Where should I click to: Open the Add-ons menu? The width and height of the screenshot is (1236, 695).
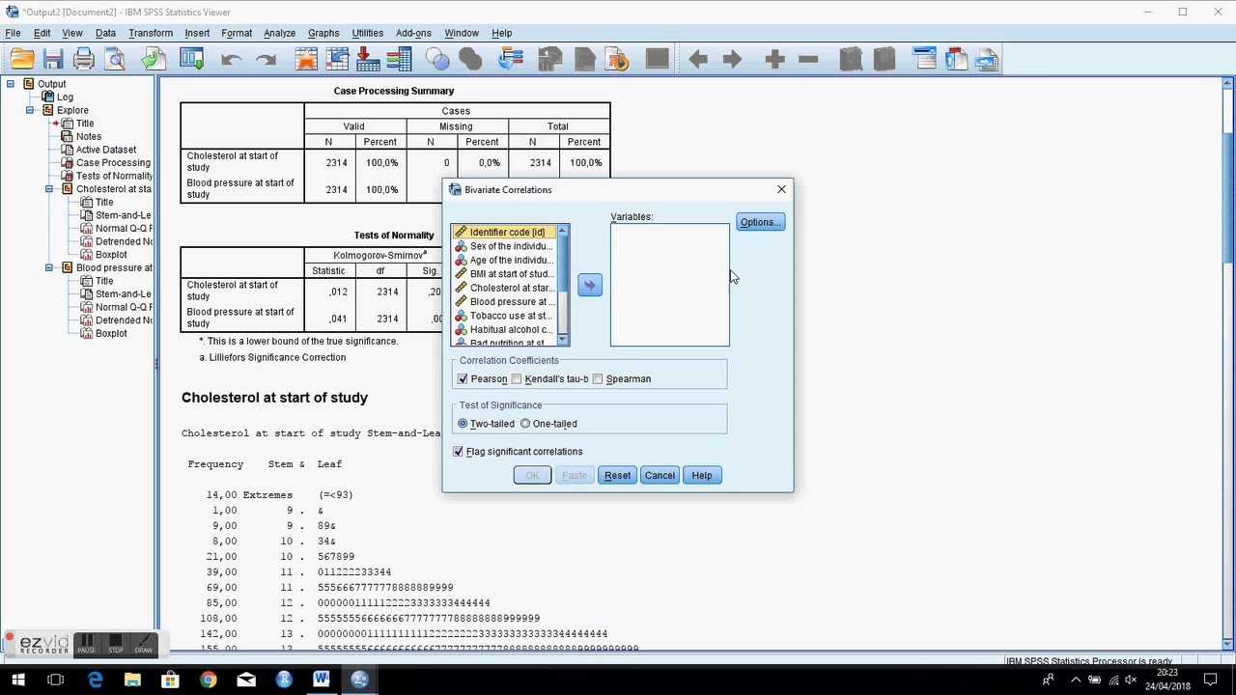413,33
